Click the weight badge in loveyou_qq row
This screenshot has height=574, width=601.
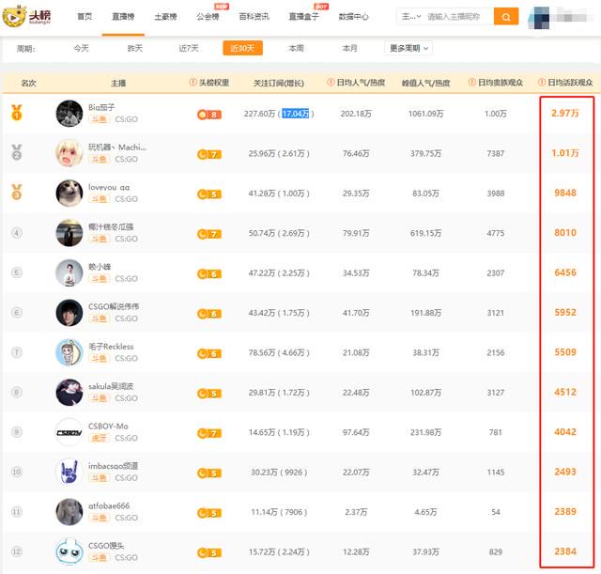click(209, 194)
